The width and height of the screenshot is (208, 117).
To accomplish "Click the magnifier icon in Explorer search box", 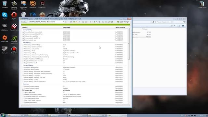I will (184, 22).
